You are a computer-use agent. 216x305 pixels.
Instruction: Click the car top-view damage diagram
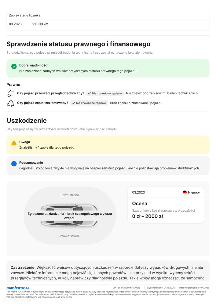70,216
